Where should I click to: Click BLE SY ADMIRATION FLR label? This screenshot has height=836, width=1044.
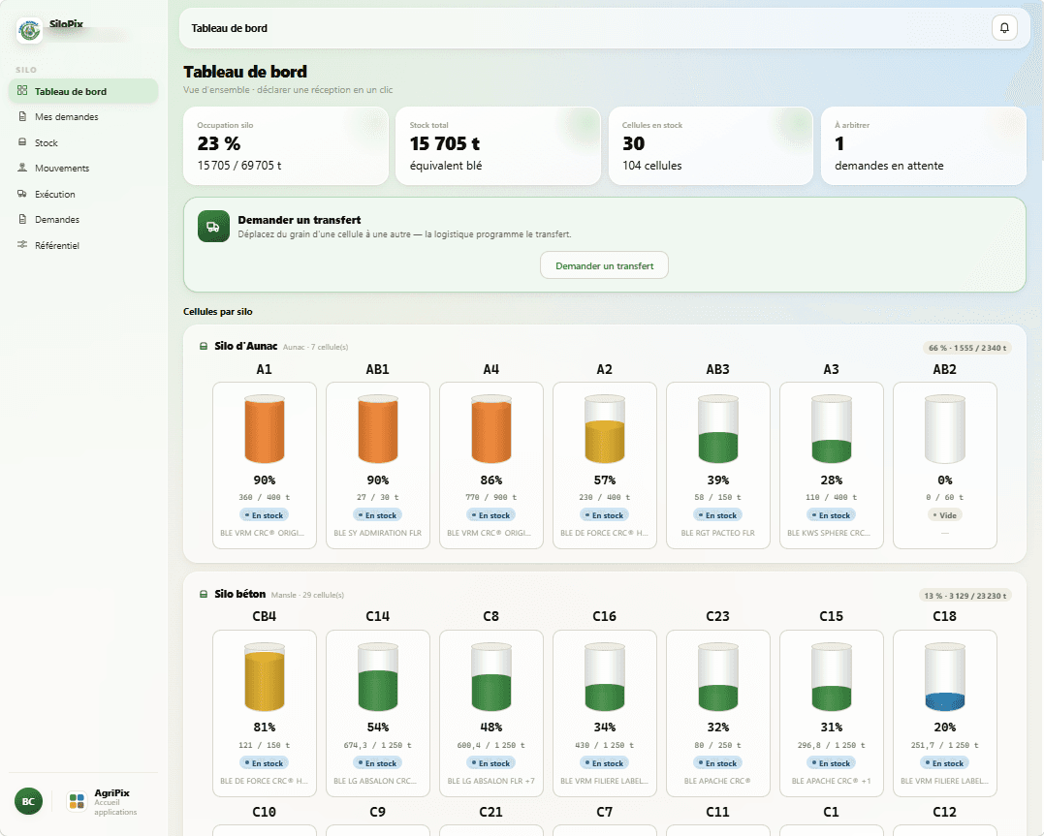(x=377, y=533)
